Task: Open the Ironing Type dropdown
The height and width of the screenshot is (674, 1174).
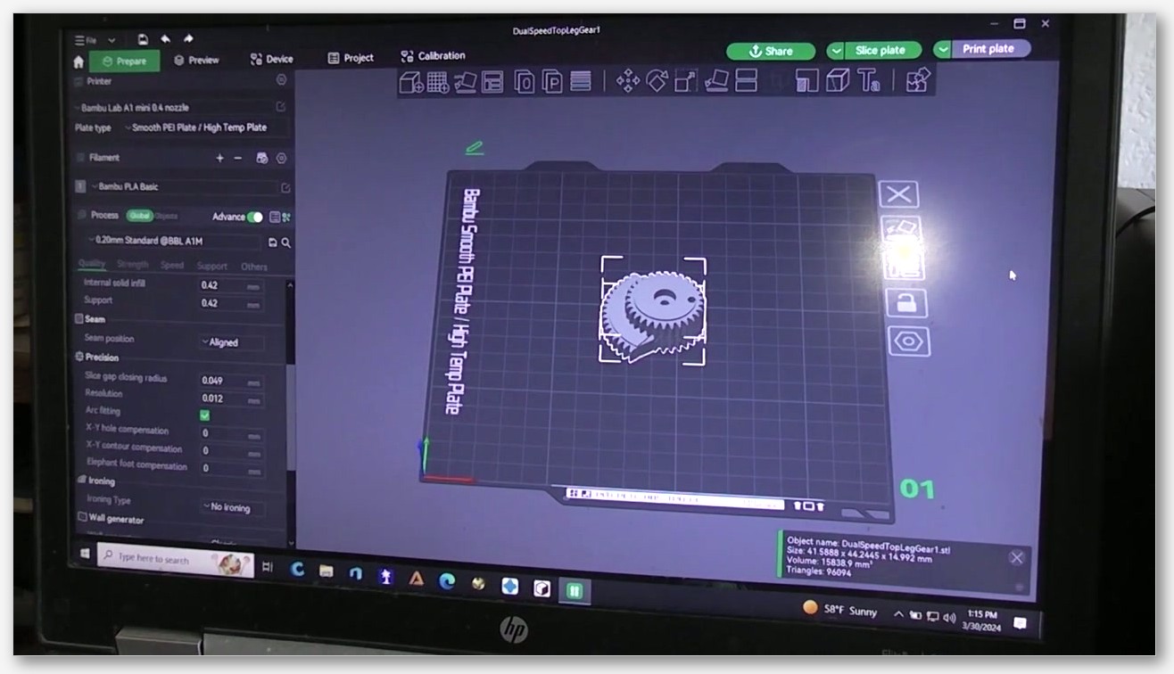Action: click(231, 507)
